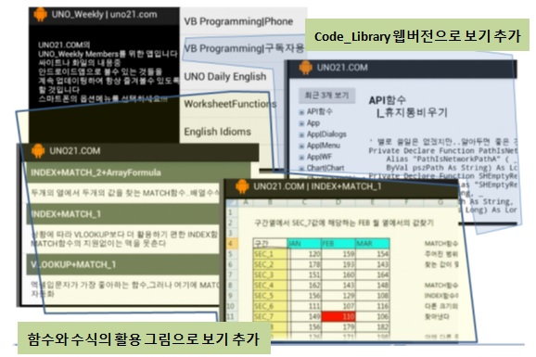Expand the App|WF tree item

tap(301, 158)
